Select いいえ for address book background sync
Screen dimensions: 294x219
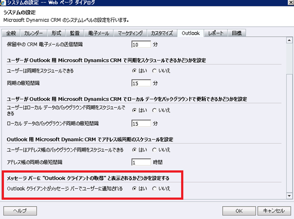tap(154, 150)
